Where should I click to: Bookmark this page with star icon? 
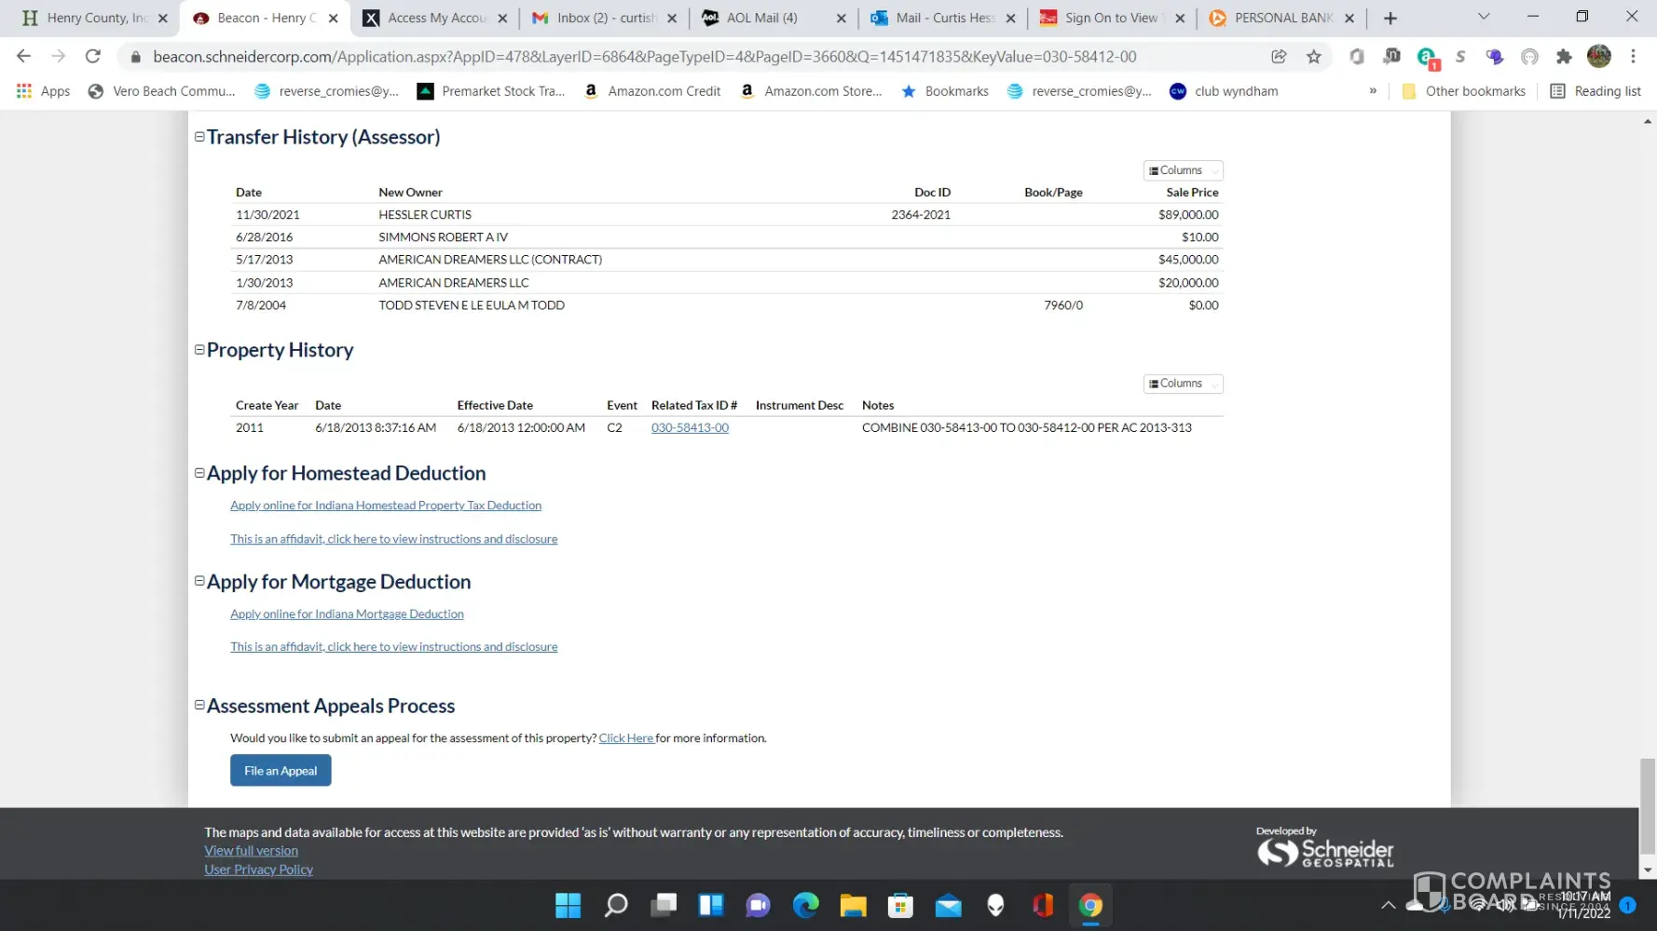1314,57
